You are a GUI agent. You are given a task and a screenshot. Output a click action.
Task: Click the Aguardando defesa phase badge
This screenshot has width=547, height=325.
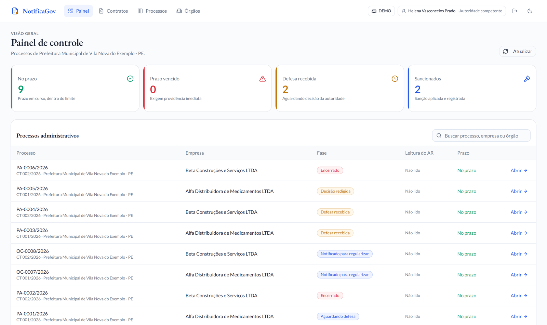[338, 316]
